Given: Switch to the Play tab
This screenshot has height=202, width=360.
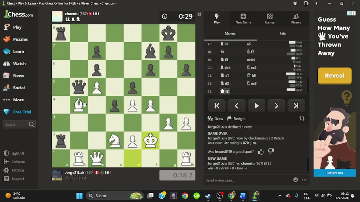Looking at the screenshot, I should pos(217,19).
